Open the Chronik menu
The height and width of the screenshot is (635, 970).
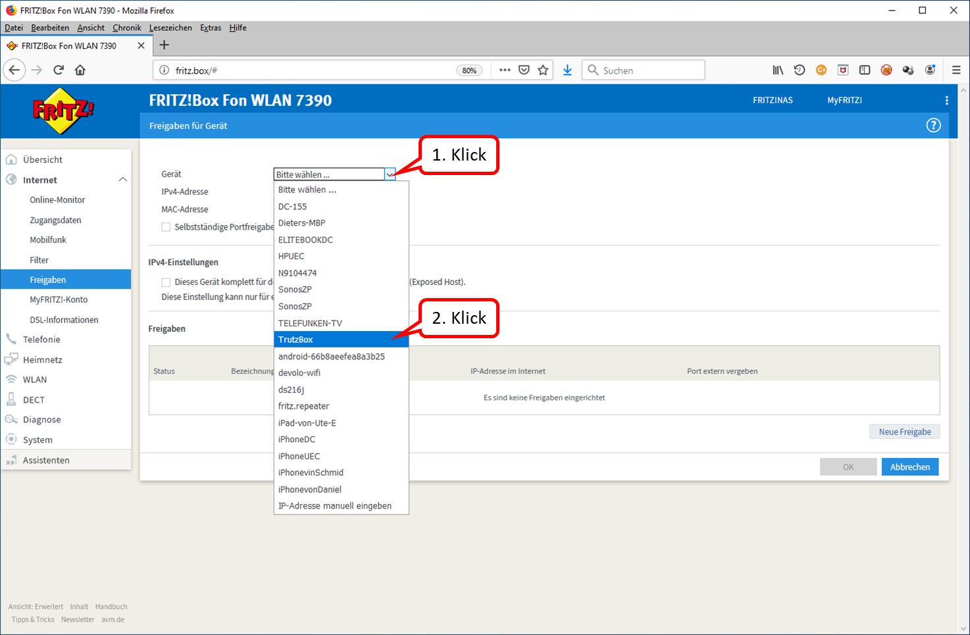126,28
